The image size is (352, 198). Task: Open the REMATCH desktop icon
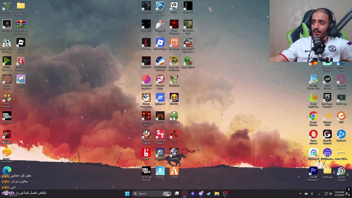click(160, 154)
